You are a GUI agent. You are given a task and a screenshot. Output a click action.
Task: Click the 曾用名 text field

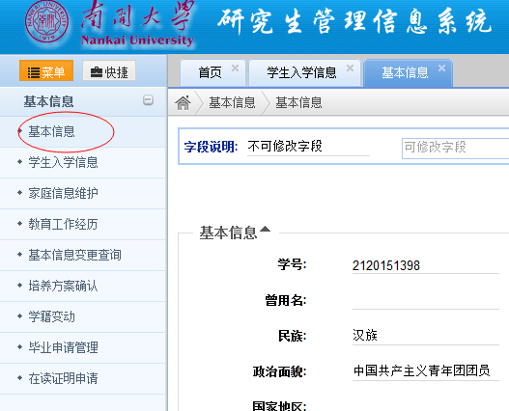point(426,300)
